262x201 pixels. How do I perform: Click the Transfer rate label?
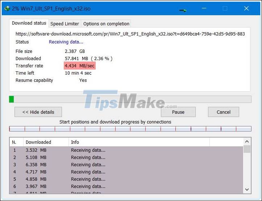(29, 66)
